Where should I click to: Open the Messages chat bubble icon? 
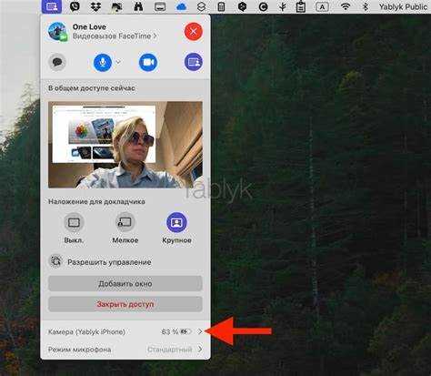pos(57,62)
